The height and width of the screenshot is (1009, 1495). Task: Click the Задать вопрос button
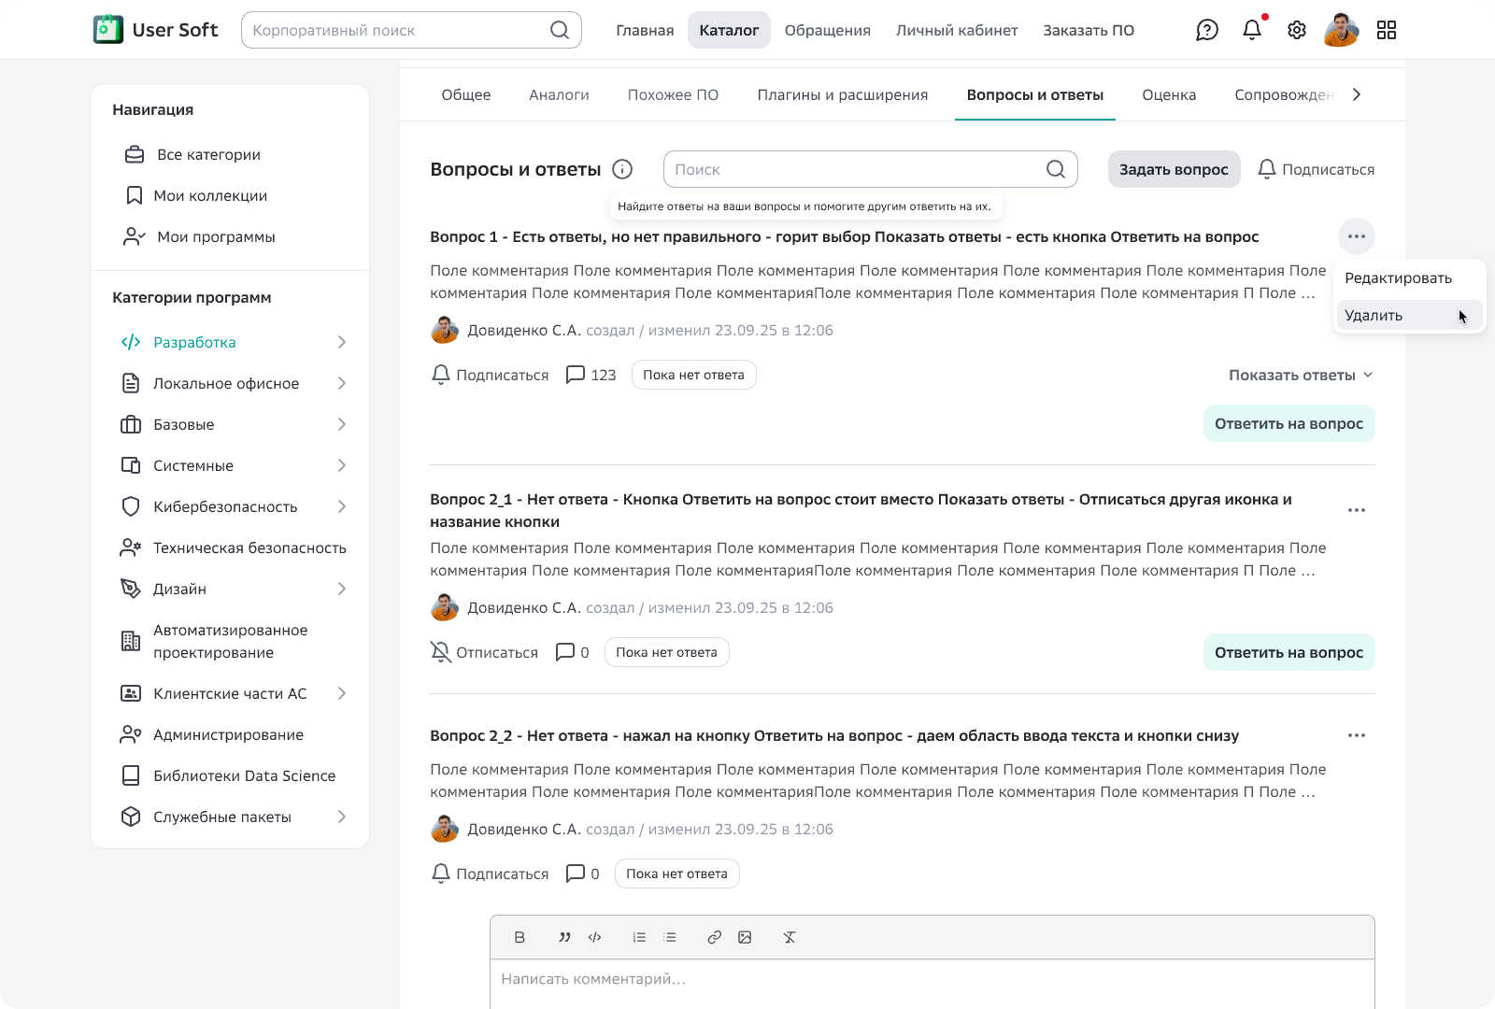pos(1174,169)
